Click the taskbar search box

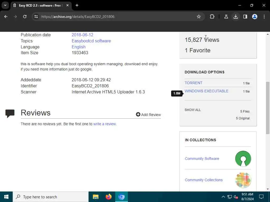(51, 197)
